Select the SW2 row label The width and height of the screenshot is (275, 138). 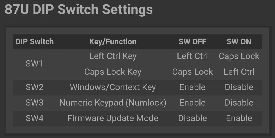click(35, 87)
